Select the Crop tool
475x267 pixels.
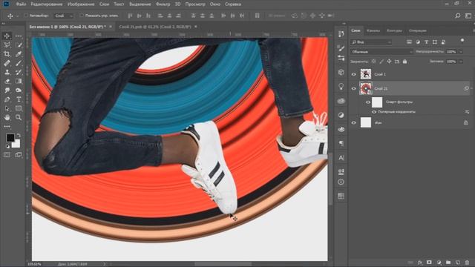point(7,54)
